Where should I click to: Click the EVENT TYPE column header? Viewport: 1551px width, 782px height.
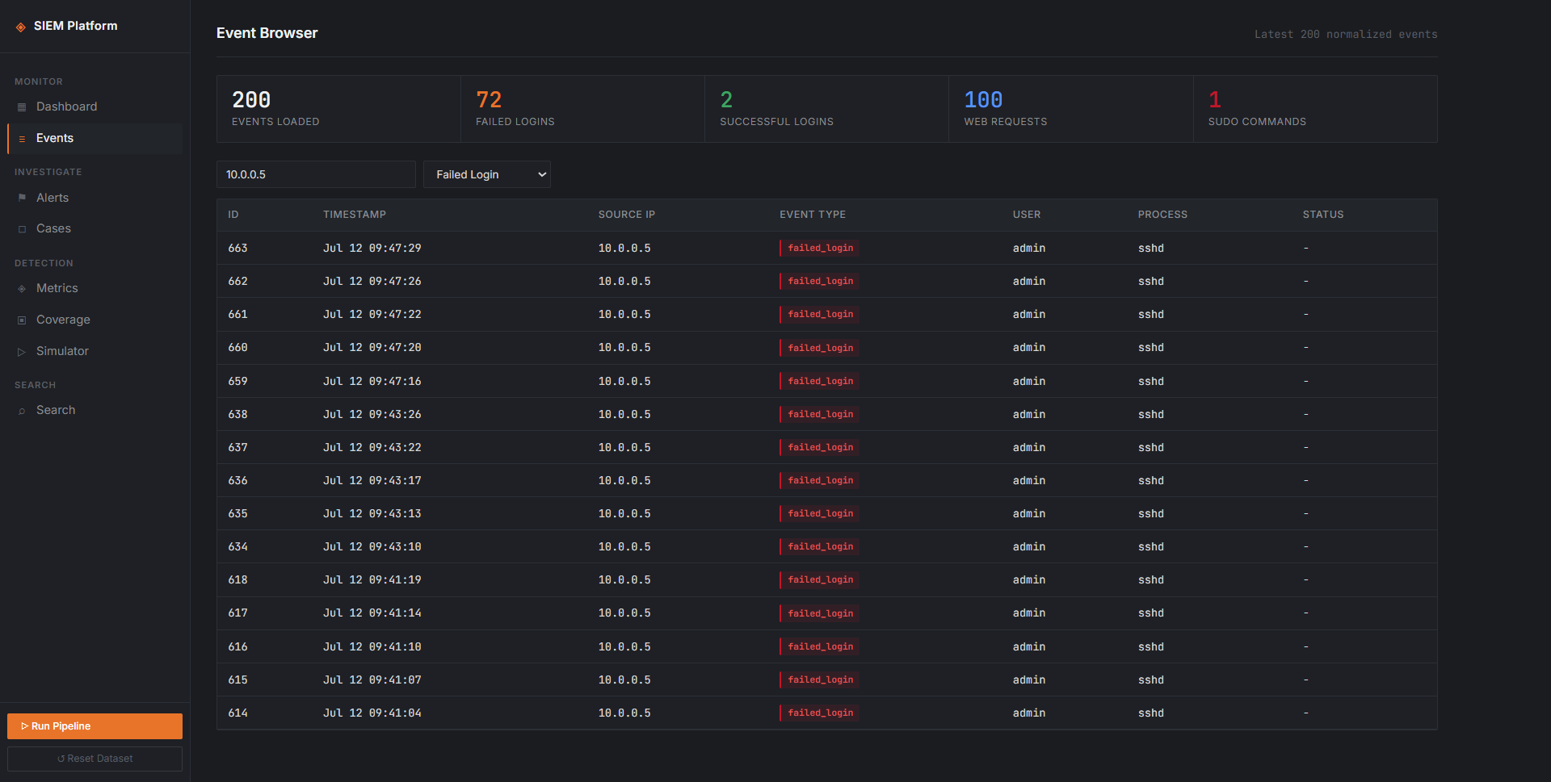[813, 215]
